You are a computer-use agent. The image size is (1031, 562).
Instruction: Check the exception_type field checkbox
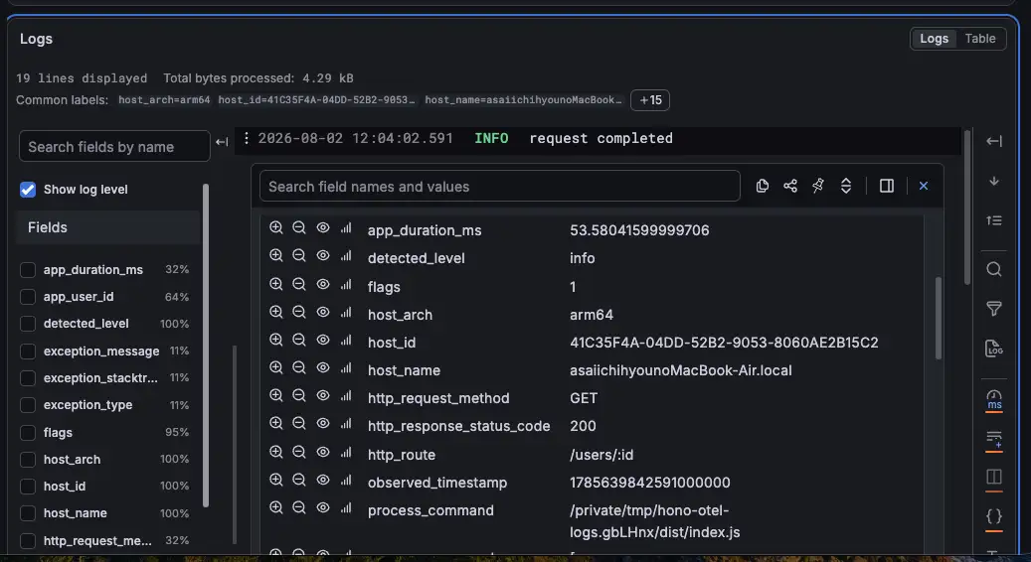tap(28, 405)
